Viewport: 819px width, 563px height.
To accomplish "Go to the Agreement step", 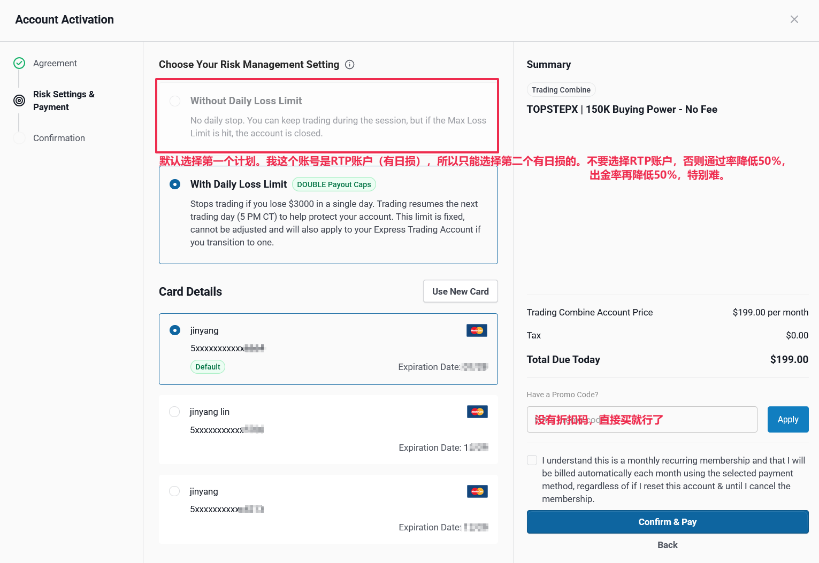I will tap(55, 63).
